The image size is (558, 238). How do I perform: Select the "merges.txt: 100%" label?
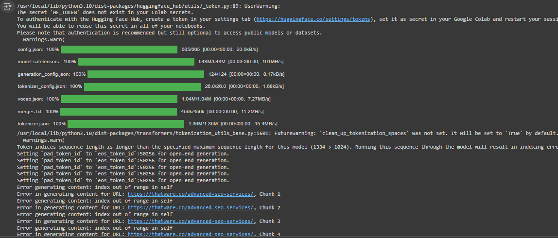click(x=38, y=112)
